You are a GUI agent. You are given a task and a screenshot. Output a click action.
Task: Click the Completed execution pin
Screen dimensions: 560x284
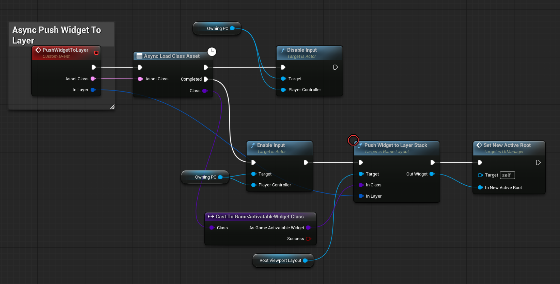[206, 79]
